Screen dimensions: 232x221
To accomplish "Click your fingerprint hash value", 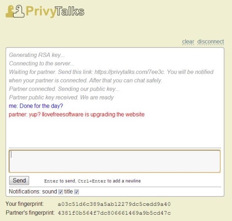I will coord(114,204).
